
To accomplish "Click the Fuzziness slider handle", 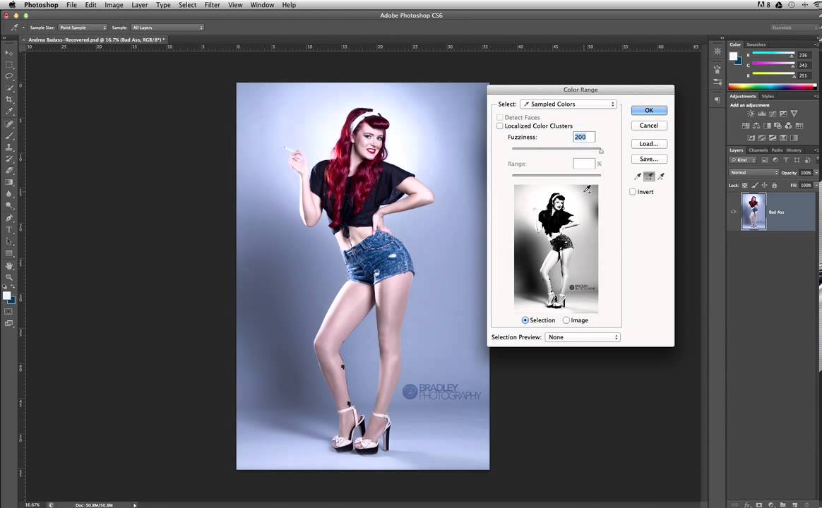I will 601,151.
